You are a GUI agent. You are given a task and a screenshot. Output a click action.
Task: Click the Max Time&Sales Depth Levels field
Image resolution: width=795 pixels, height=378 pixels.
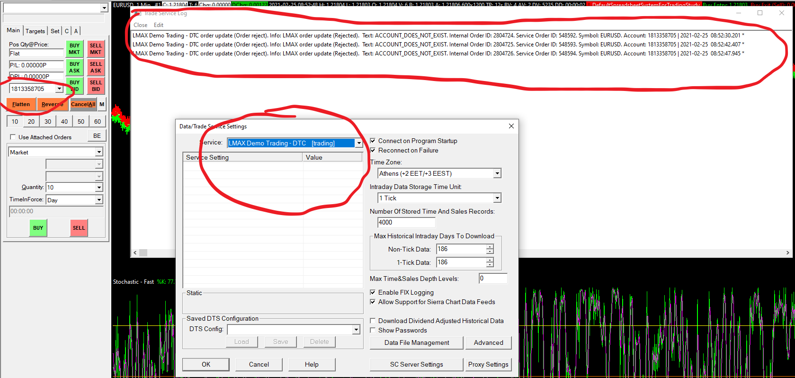(x=493, y=279)
